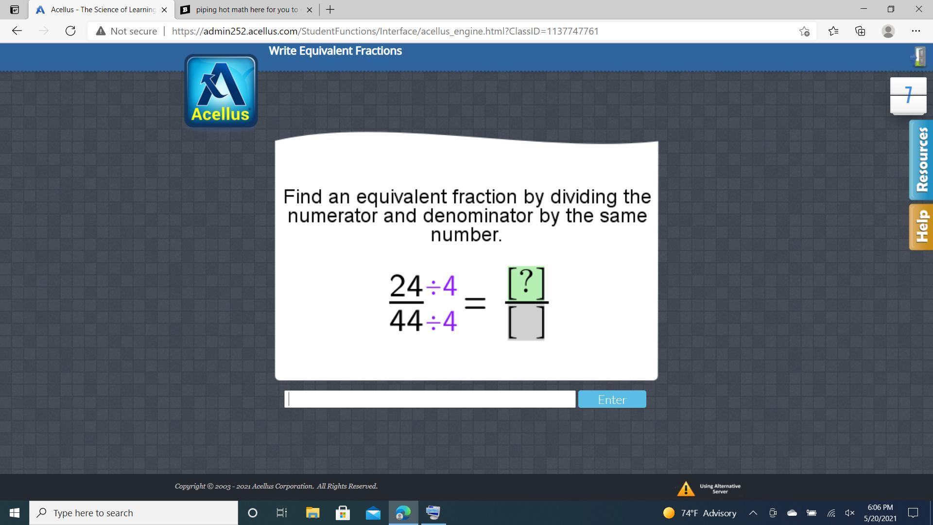Refresh the page
This screenshot has height=525, width=933.
coord(70,31)
